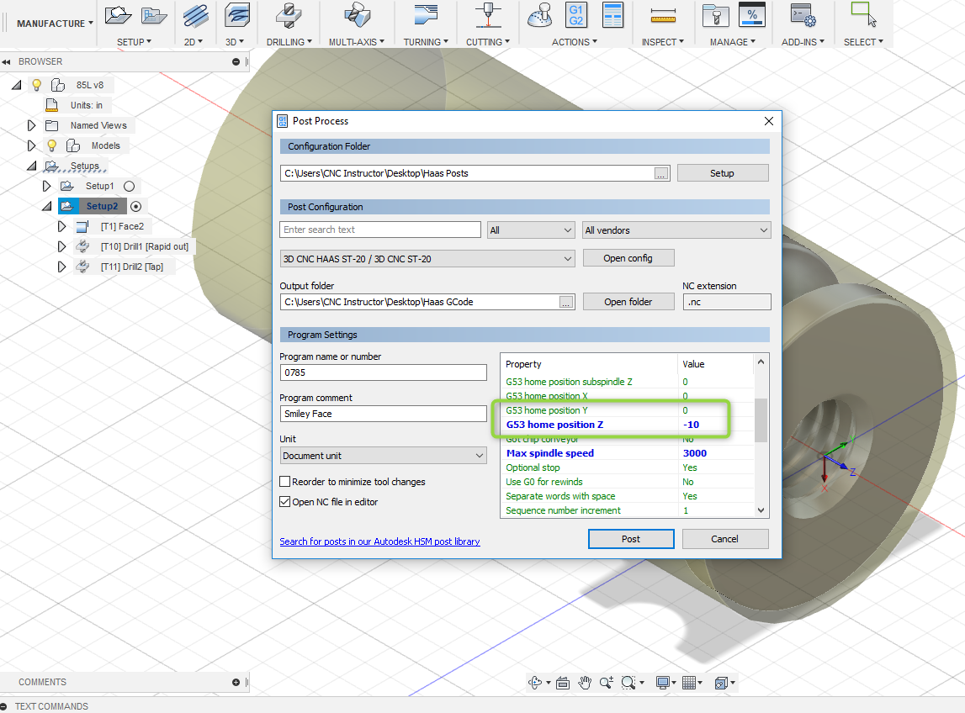Open the All vendors dropdown
Image resolution: width=965 pixels, height=713 pixels.
[676, 230]
